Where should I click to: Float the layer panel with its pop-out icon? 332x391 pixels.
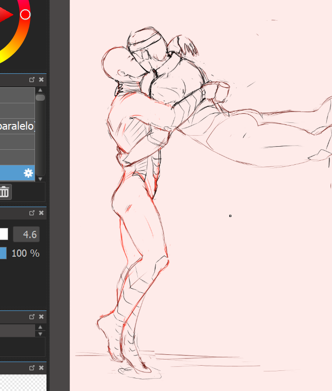32,80
